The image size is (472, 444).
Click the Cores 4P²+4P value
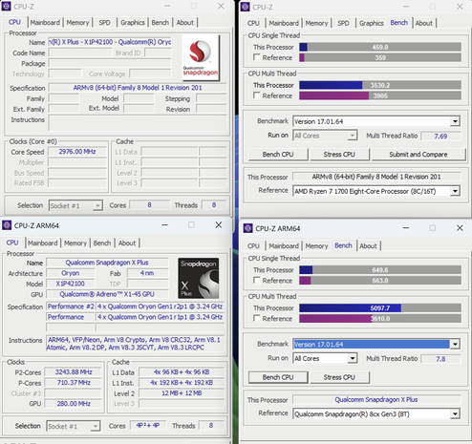tap(148, 425)
